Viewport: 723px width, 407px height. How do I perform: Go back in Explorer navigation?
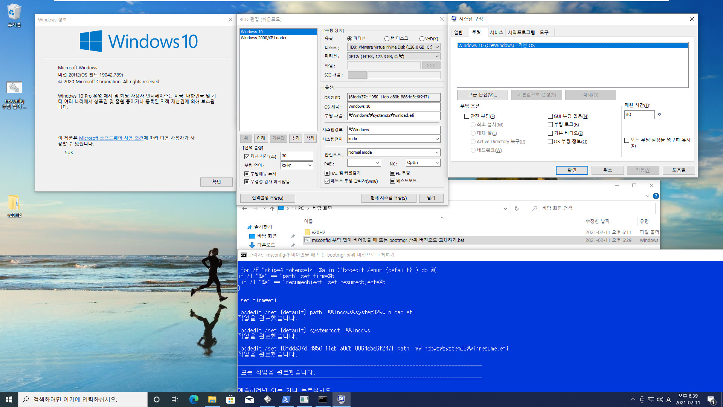244,208
